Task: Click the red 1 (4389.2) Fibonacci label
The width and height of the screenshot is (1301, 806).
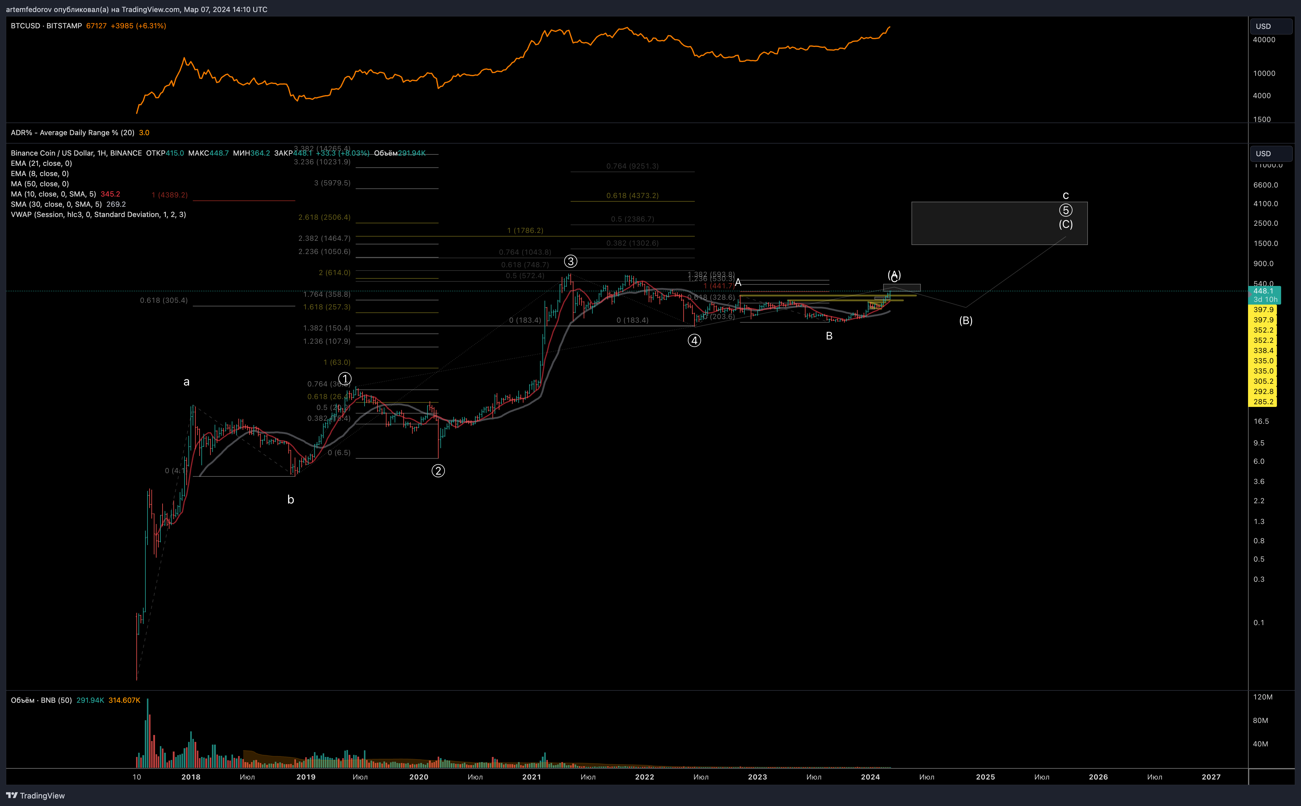Action: coord(169,195)
